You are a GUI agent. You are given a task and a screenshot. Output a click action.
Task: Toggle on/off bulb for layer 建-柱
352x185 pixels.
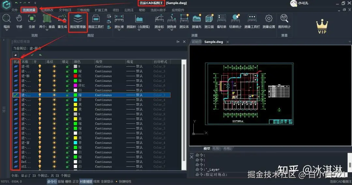point(40,66)
